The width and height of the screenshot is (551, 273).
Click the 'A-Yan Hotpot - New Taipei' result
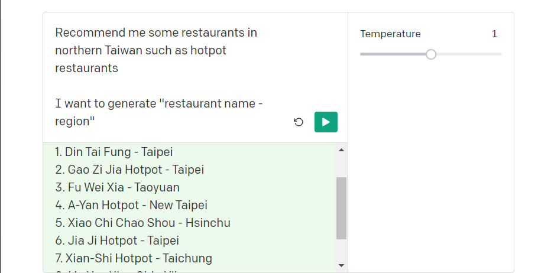[131, 205]
